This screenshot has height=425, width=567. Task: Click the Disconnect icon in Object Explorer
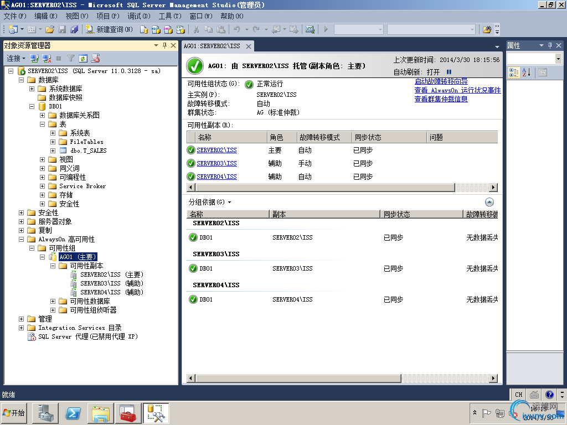pos(47,58)
